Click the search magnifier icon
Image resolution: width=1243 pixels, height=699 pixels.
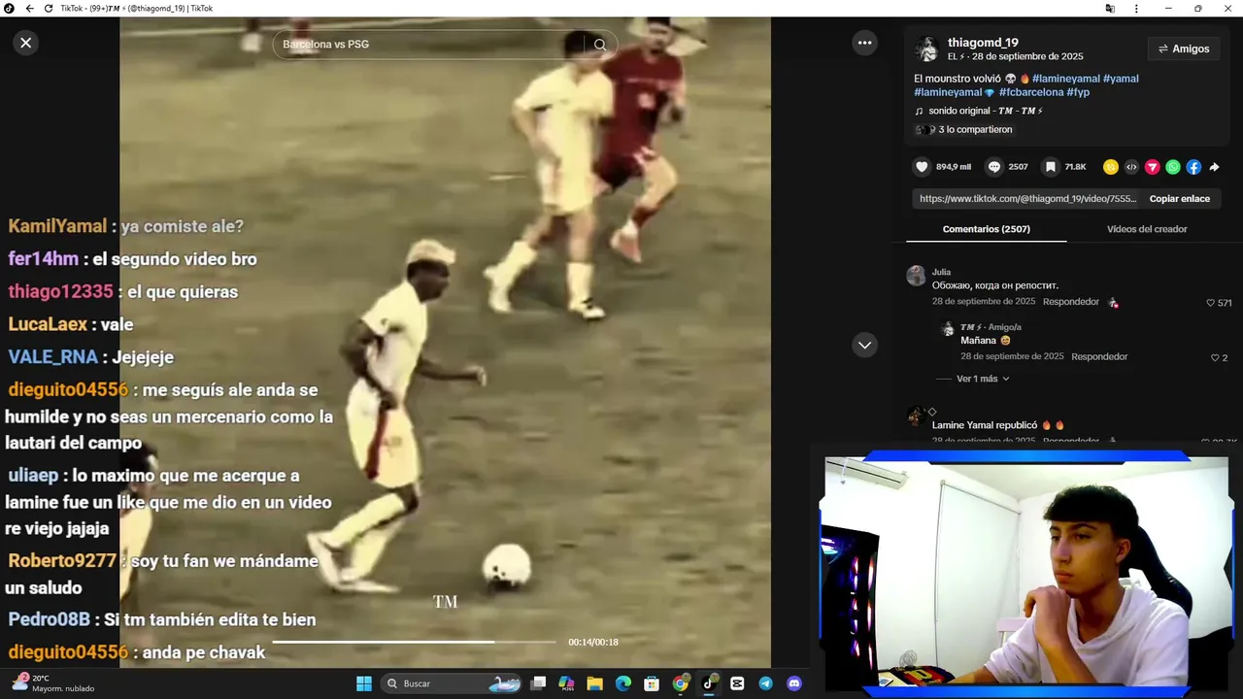coord(600,45)
